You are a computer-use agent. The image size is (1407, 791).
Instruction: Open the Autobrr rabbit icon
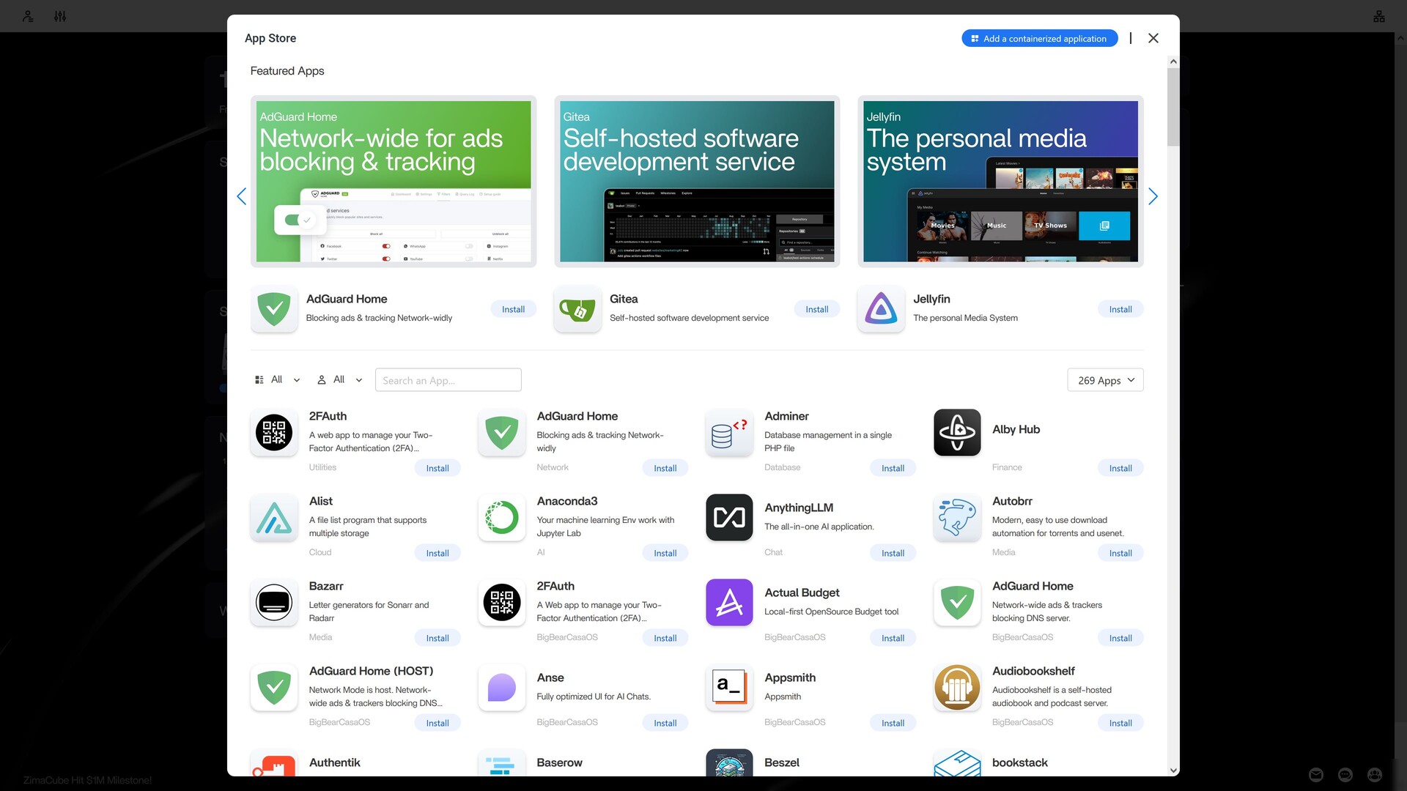click(956, 518)
